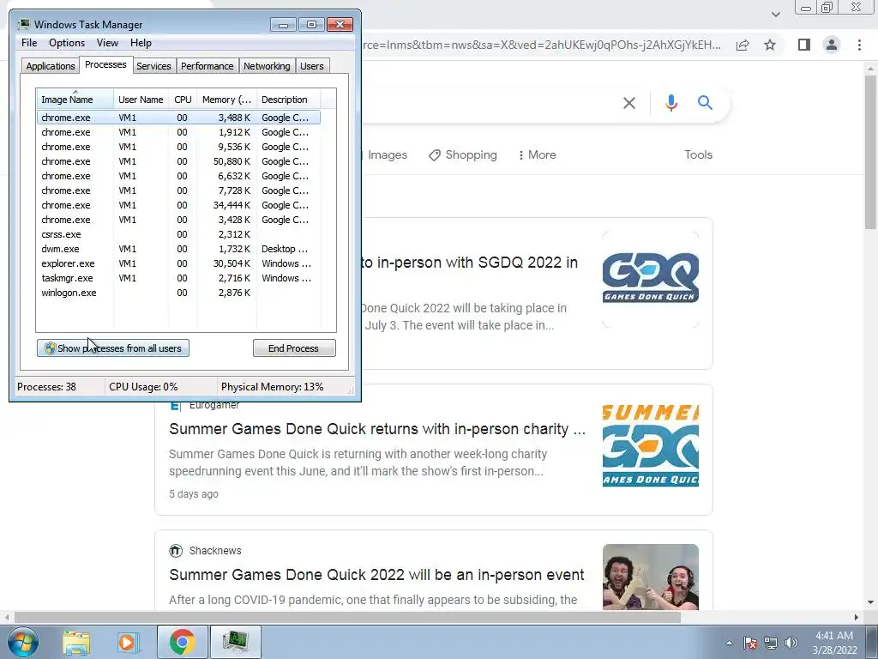Select the winlogon.exe process row
This screenshot has height=659, width=878.
point(178,293)
